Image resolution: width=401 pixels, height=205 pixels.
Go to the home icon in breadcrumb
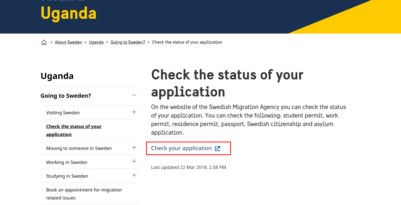tap(44, 42)
